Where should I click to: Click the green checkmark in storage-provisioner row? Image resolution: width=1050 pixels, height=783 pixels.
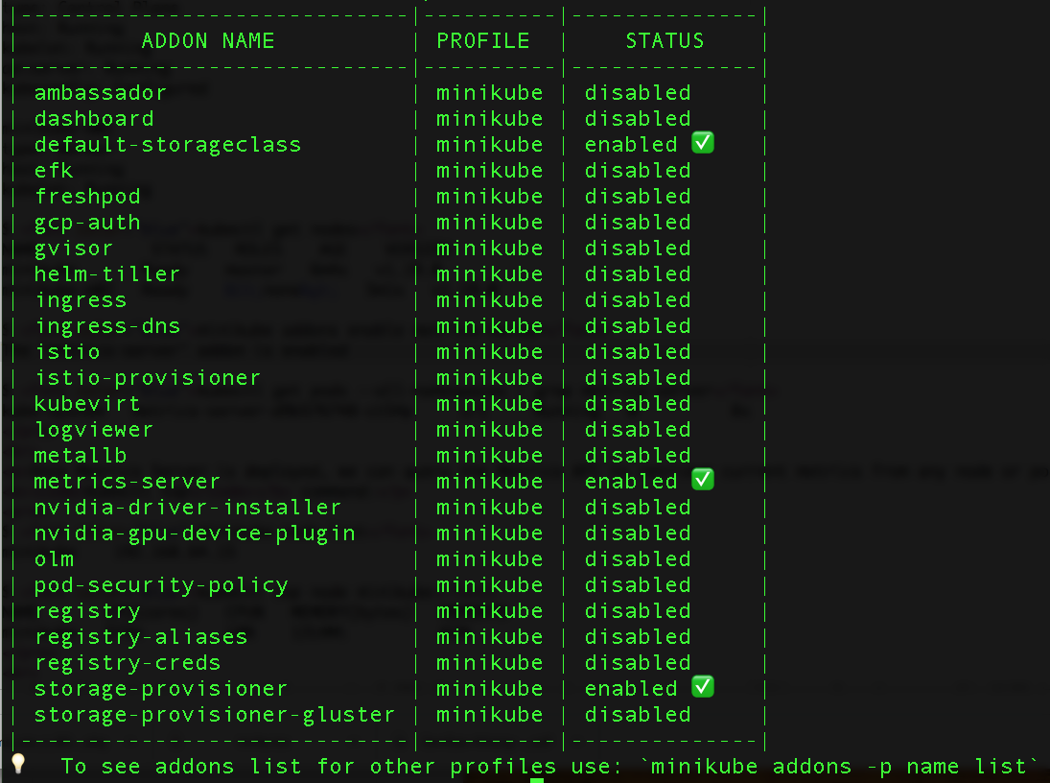(x=703, y=687)
